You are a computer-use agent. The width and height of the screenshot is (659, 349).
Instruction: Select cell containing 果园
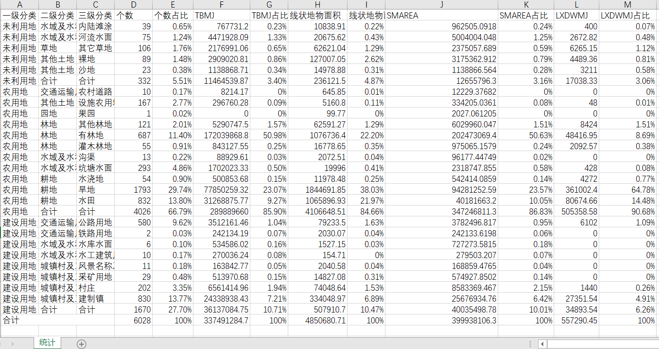pos(95,114)
